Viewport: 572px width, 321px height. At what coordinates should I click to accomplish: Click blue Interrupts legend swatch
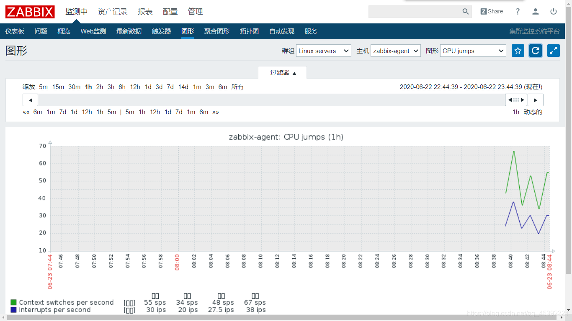point(13,310)
